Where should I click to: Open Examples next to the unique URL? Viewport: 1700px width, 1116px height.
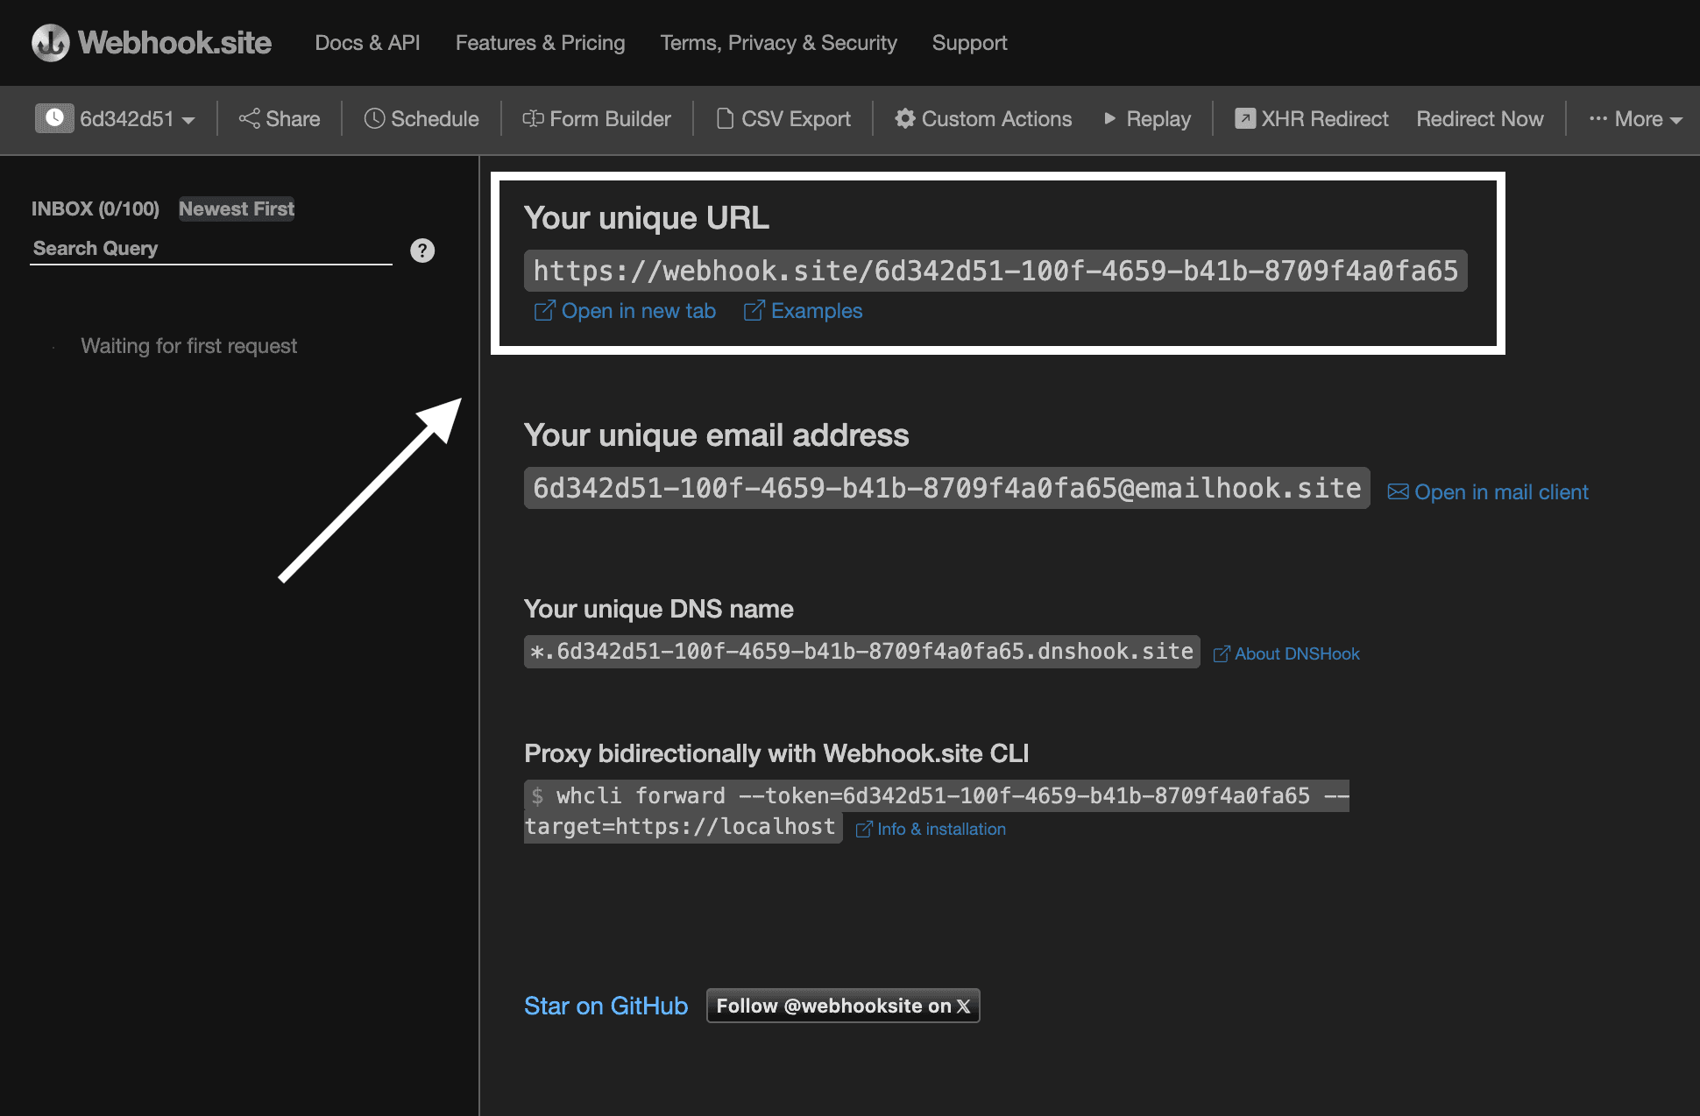[x=816, y=311]
